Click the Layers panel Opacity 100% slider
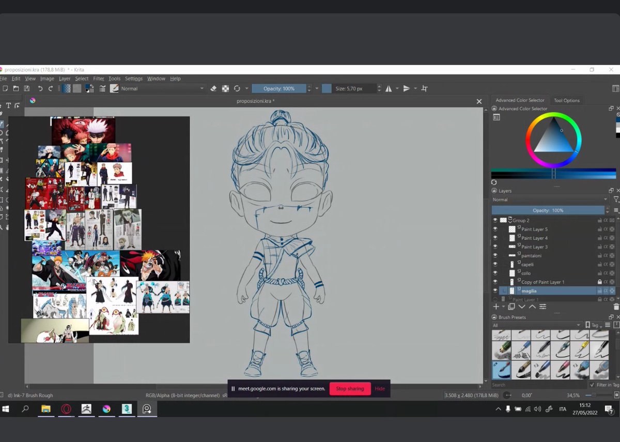 click(548, 210)
